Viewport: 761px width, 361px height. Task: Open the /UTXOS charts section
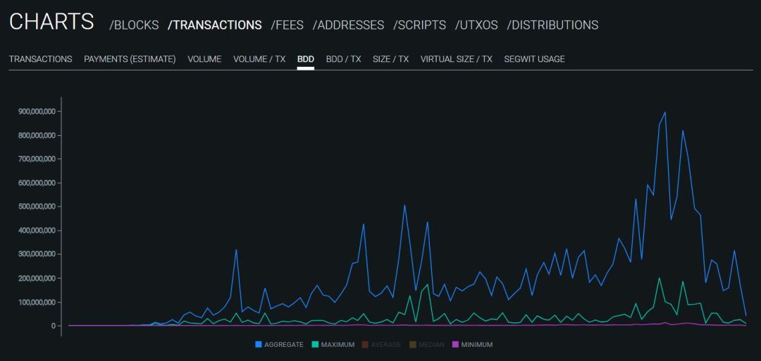point(476,25)
